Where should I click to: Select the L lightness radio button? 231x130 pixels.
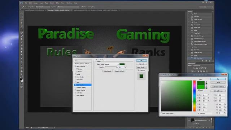pos(214,95)
